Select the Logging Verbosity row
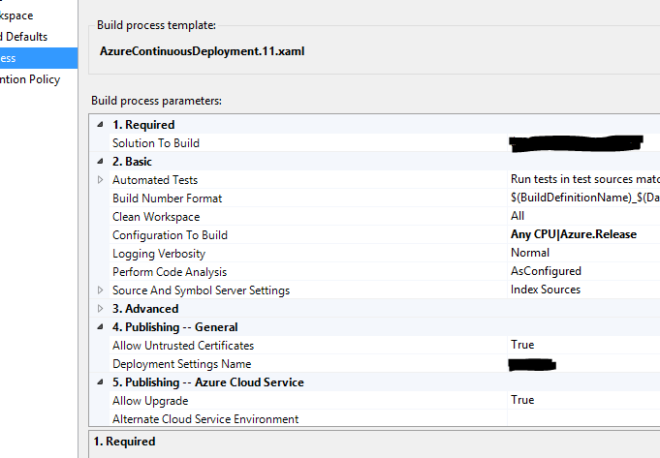Image resolution: width=660 pixels, height=458 pixels. 385,253
